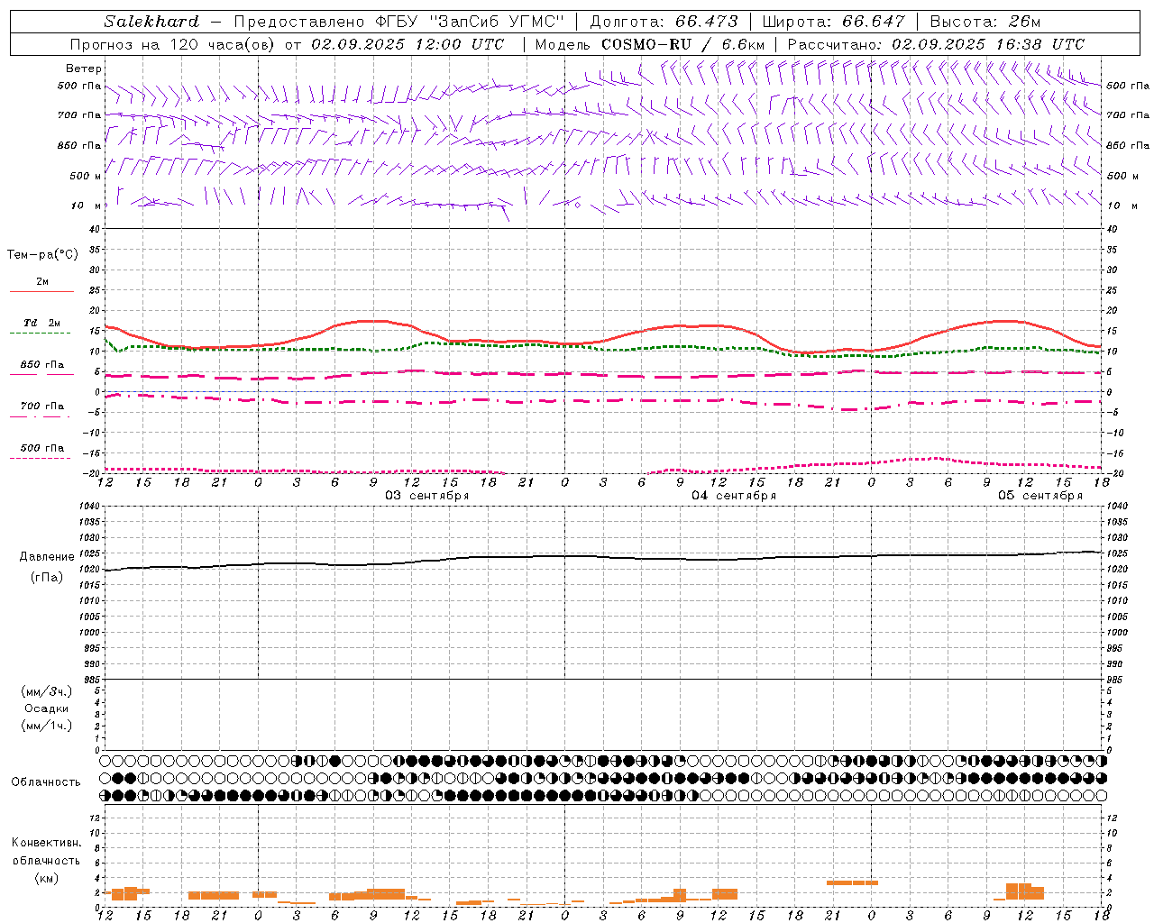This screenshot has height=923, width=1154.
Task: Click the 'Облачность' cloud cover label
Action: point(46,781)
